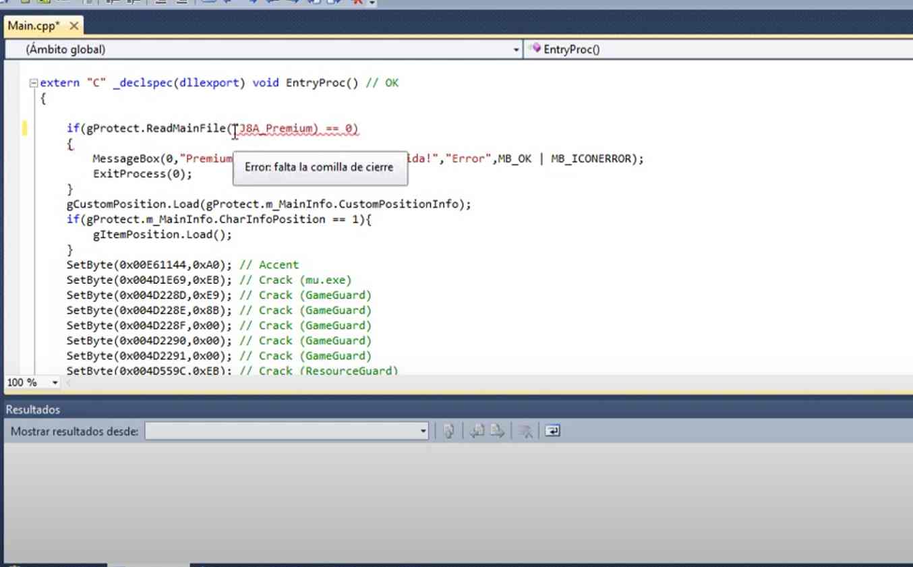The width and height of the screenshot is (913, 567).
Task: Click the ExitProcess(0); line
Action: click(143, 174)
